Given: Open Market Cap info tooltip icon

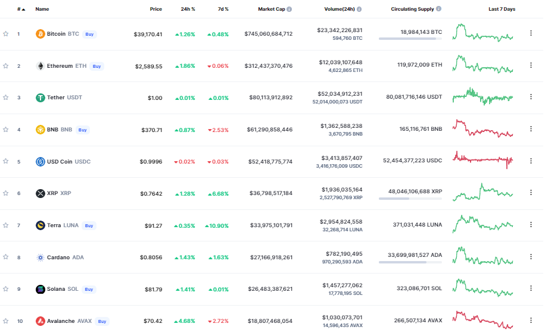Looking at the screenshot, I should 289,9.
